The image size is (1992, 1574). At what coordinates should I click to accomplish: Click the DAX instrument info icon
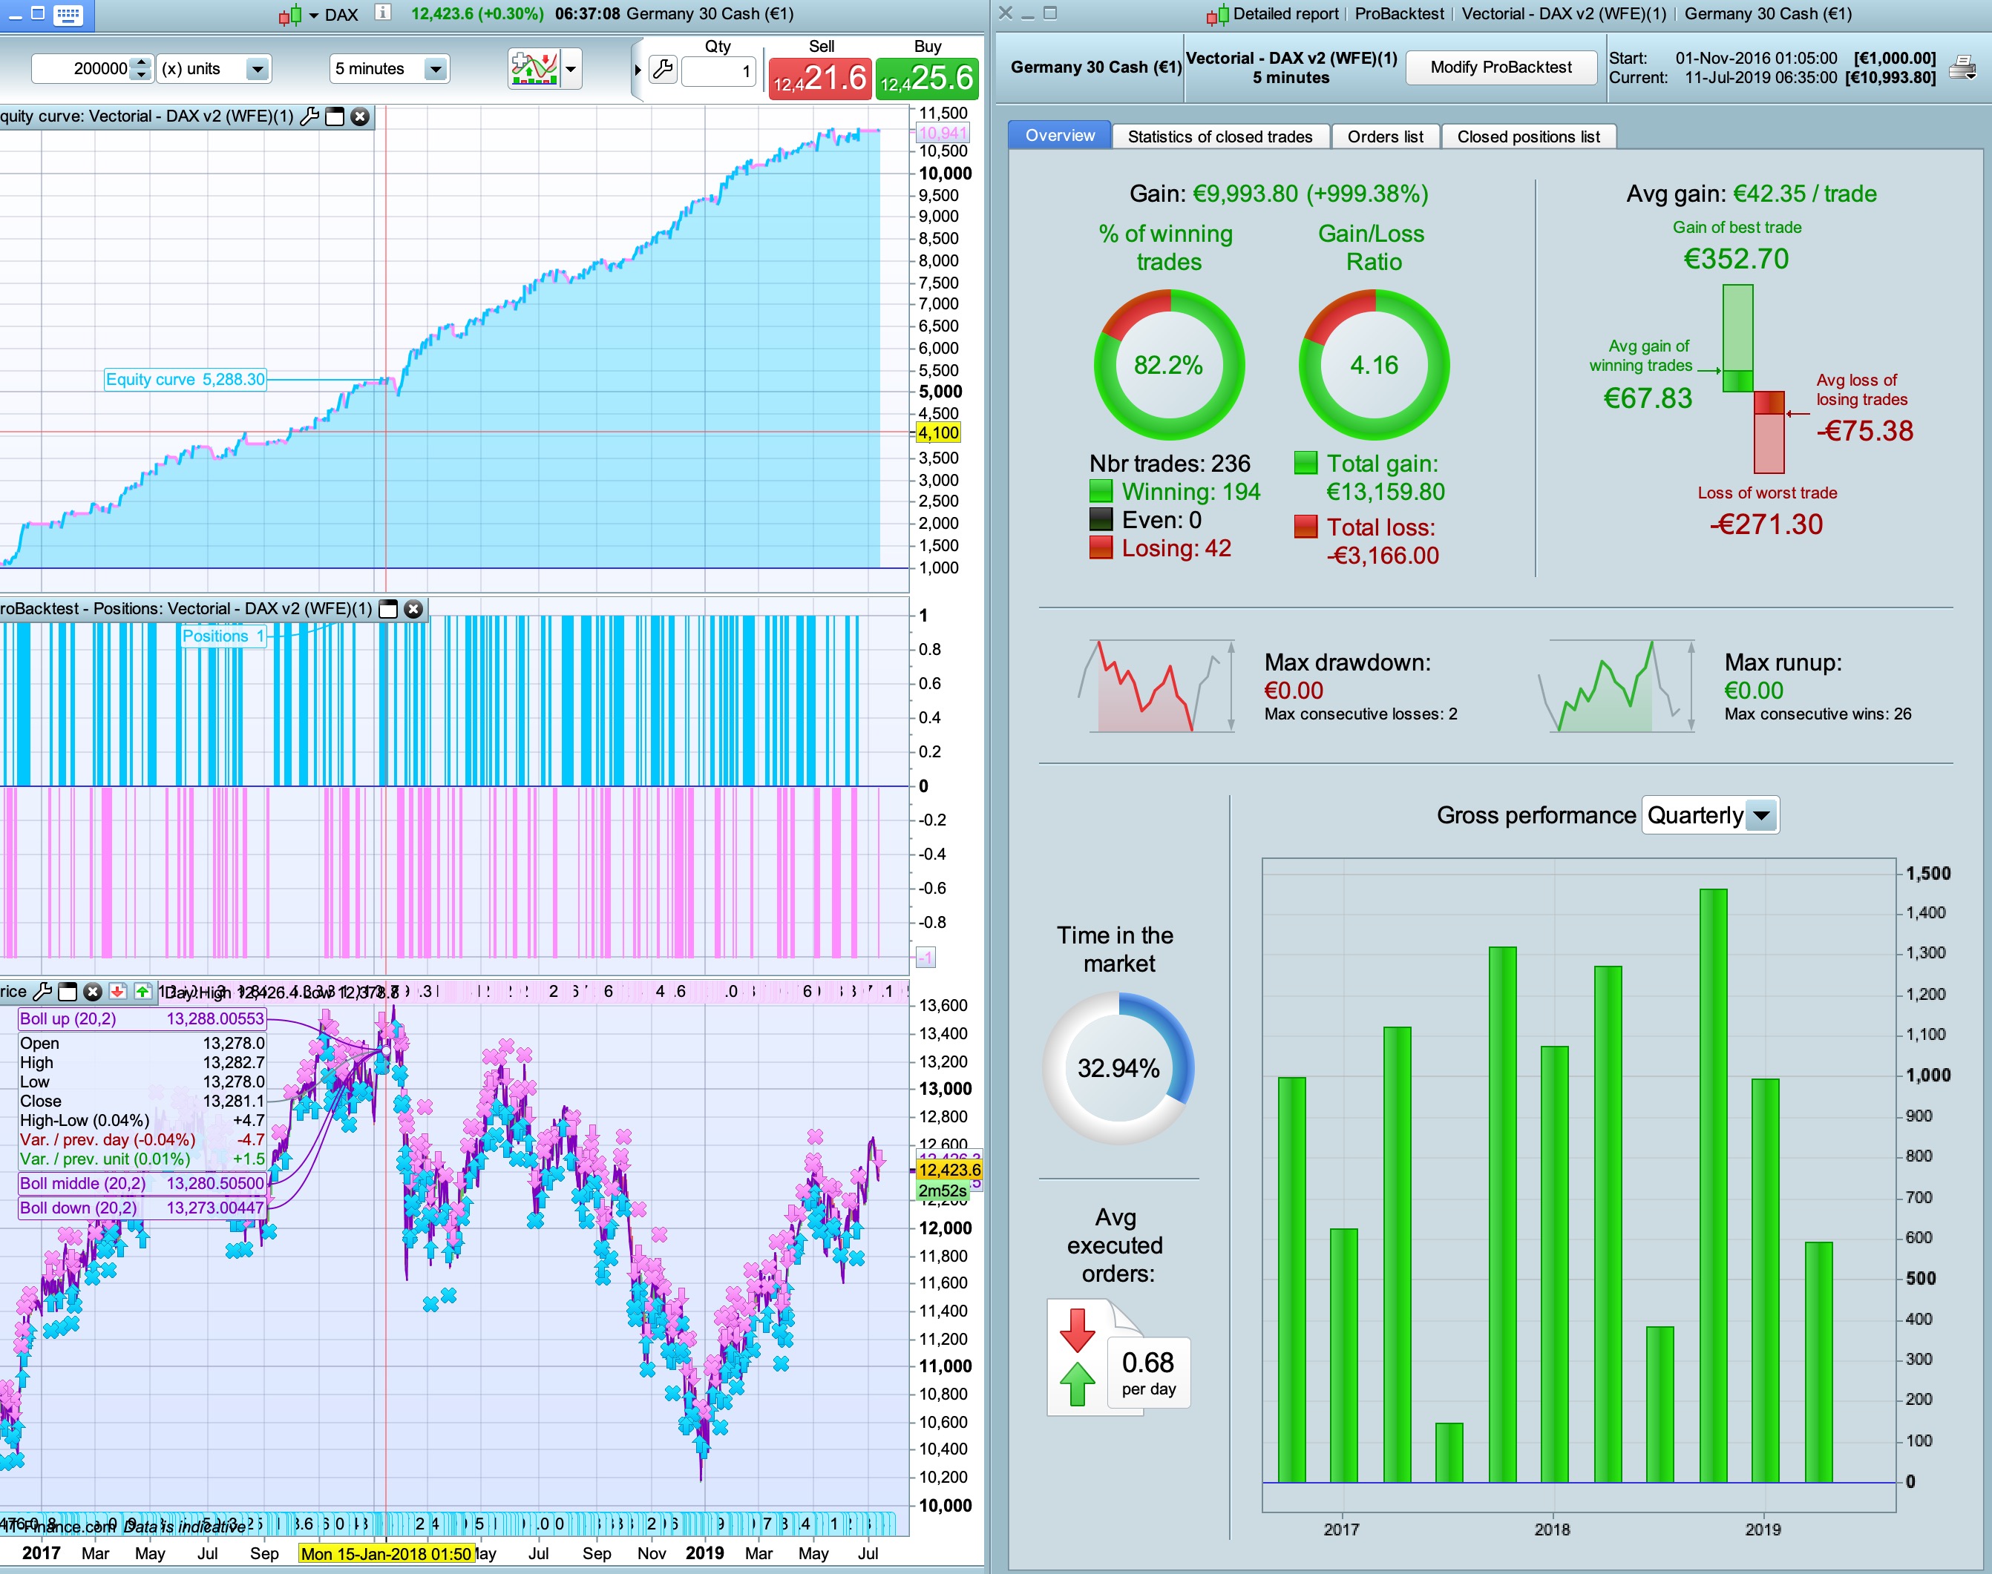pos(383,13)
